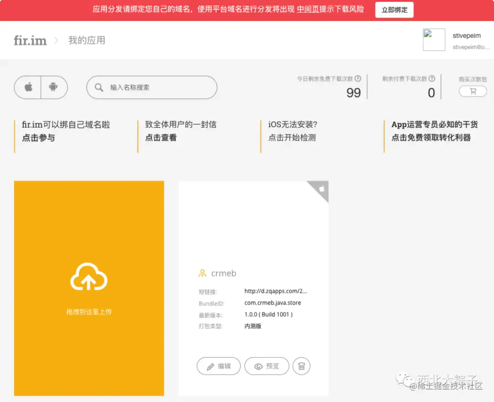Open the crmeb app title
This screenshot has height=402, width=494.
(224, 273)
